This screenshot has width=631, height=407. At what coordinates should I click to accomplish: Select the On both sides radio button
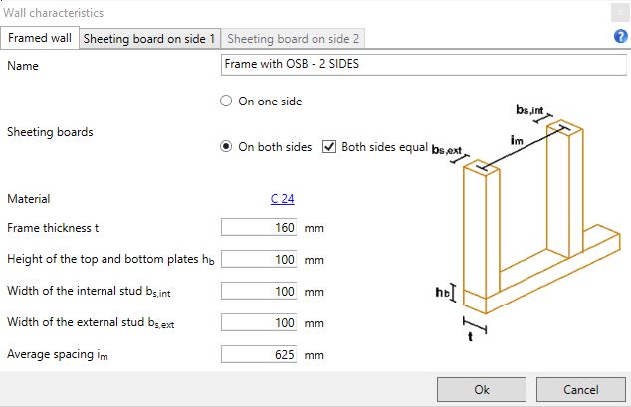point(226,147)
